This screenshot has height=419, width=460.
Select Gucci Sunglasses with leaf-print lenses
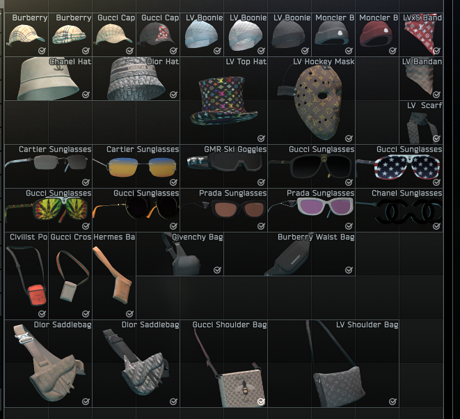49,210
